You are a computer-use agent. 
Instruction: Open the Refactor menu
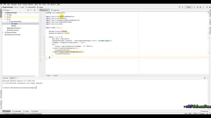(31, 4)
